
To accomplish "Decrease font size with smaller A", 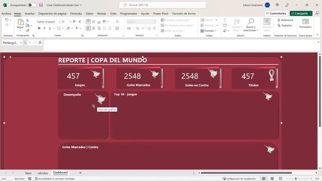I will (x=80, y=22).
